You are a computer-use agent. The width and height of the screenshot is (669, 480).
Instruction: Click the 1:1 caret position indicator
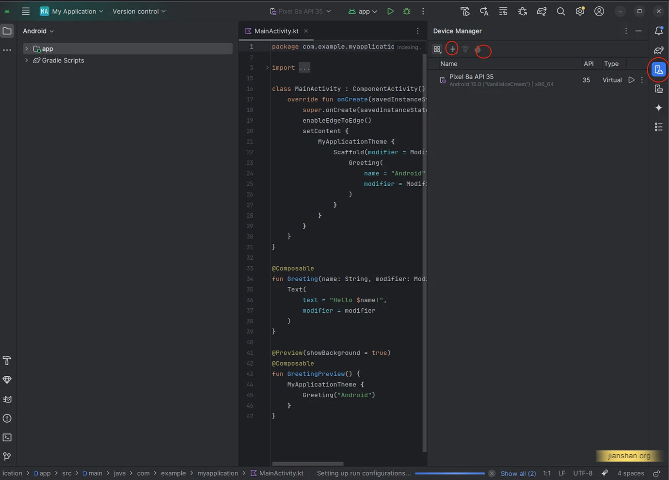coord(547,474)
